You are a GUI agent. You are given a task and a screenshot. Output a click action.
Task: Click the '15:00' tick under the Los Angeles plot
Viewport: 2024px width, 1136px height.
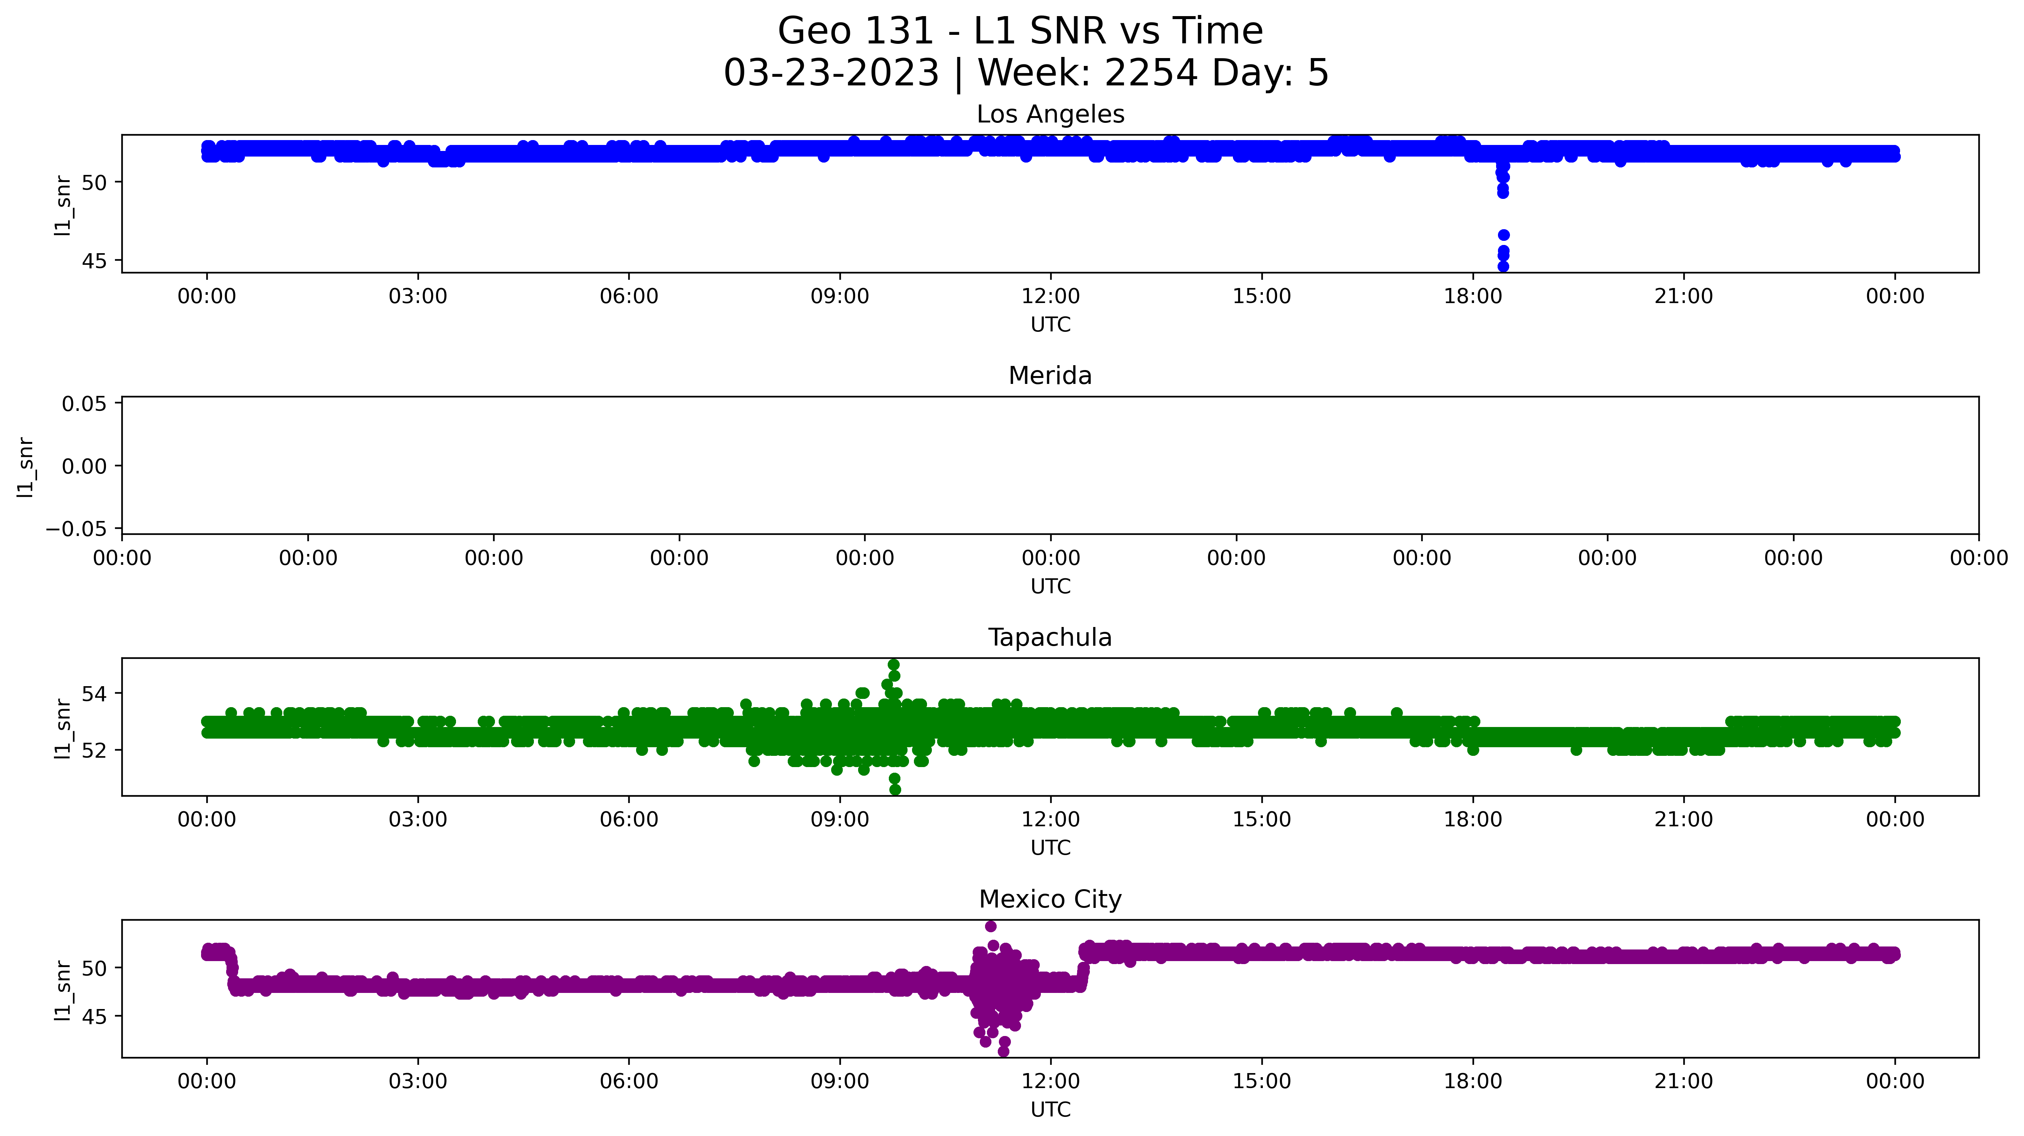click(x=1262, y=297)
